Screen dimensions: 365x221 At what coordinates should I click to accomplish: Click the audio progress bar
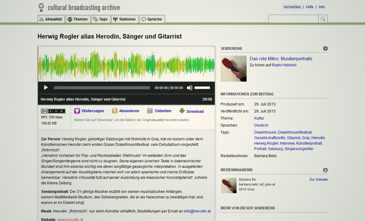(102, 88)
